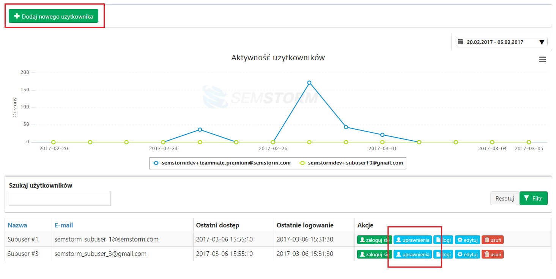Open the date range picker dropdown

pos(501,42)
